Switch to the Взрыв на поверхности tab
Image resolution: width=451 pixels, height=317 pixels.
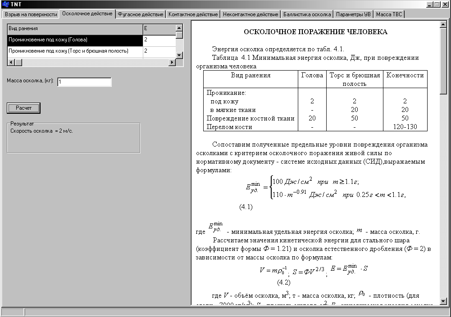(31, 14)
